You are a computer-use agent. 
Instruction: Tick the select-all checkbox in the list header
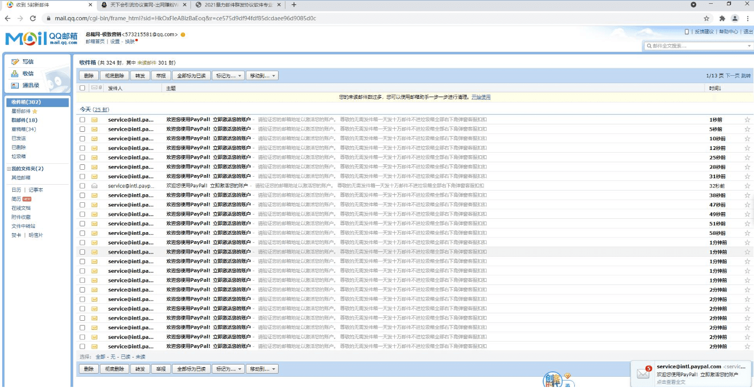pyautogui.click(x=82, y=88)
